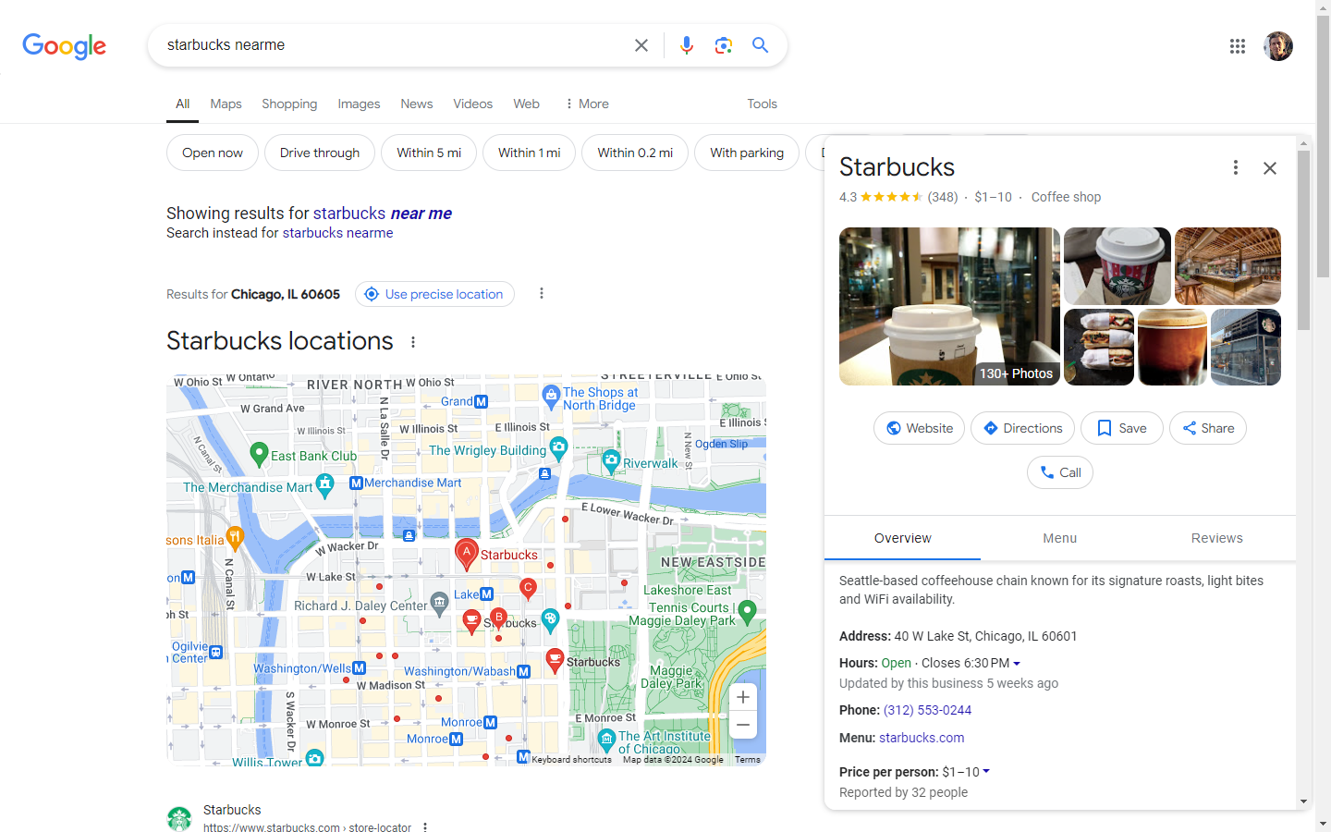Expand the Price per person dropdown

(986, 772)
